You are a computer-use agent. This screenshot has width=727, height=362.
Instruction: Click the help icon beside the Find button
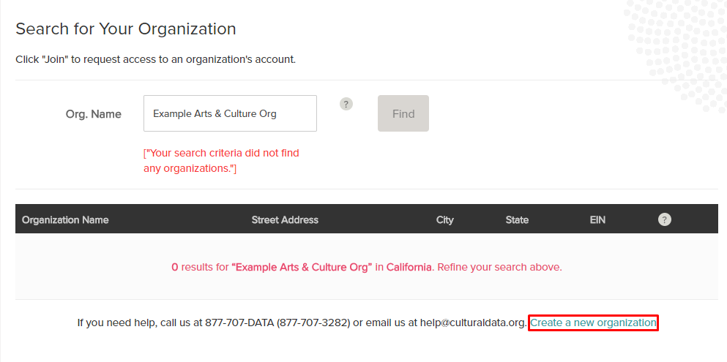[346, 104]
